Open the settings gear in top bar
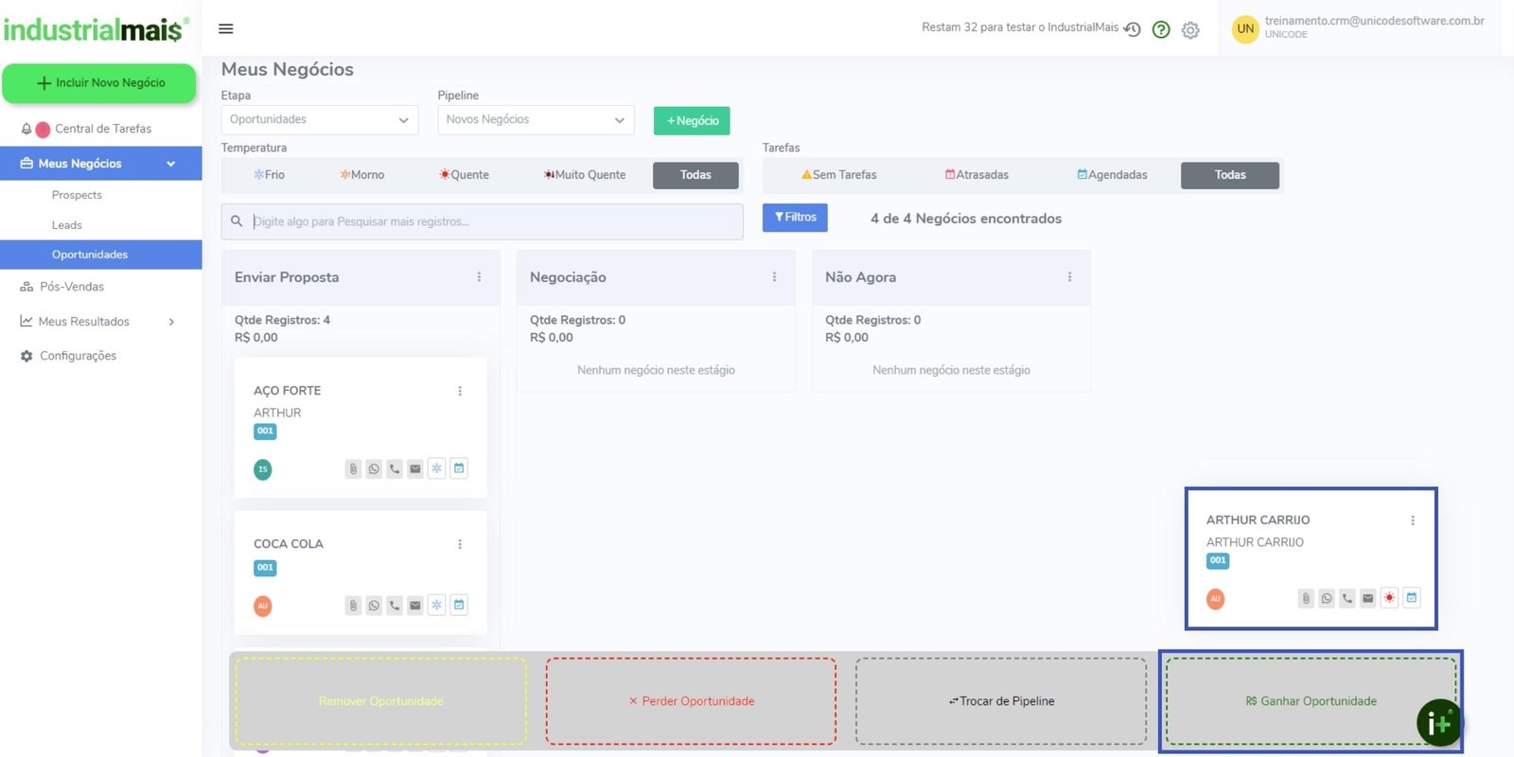Image resolution: width=1514 pixels, height=757 pixels. click(x=1190, y=29)
